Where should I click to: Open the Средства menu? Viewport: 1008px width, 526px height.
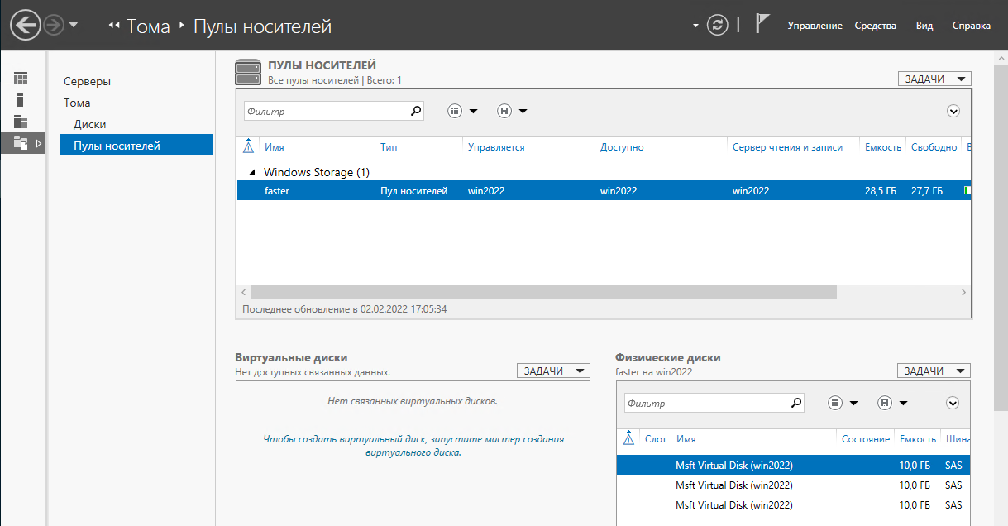(876, 26)
